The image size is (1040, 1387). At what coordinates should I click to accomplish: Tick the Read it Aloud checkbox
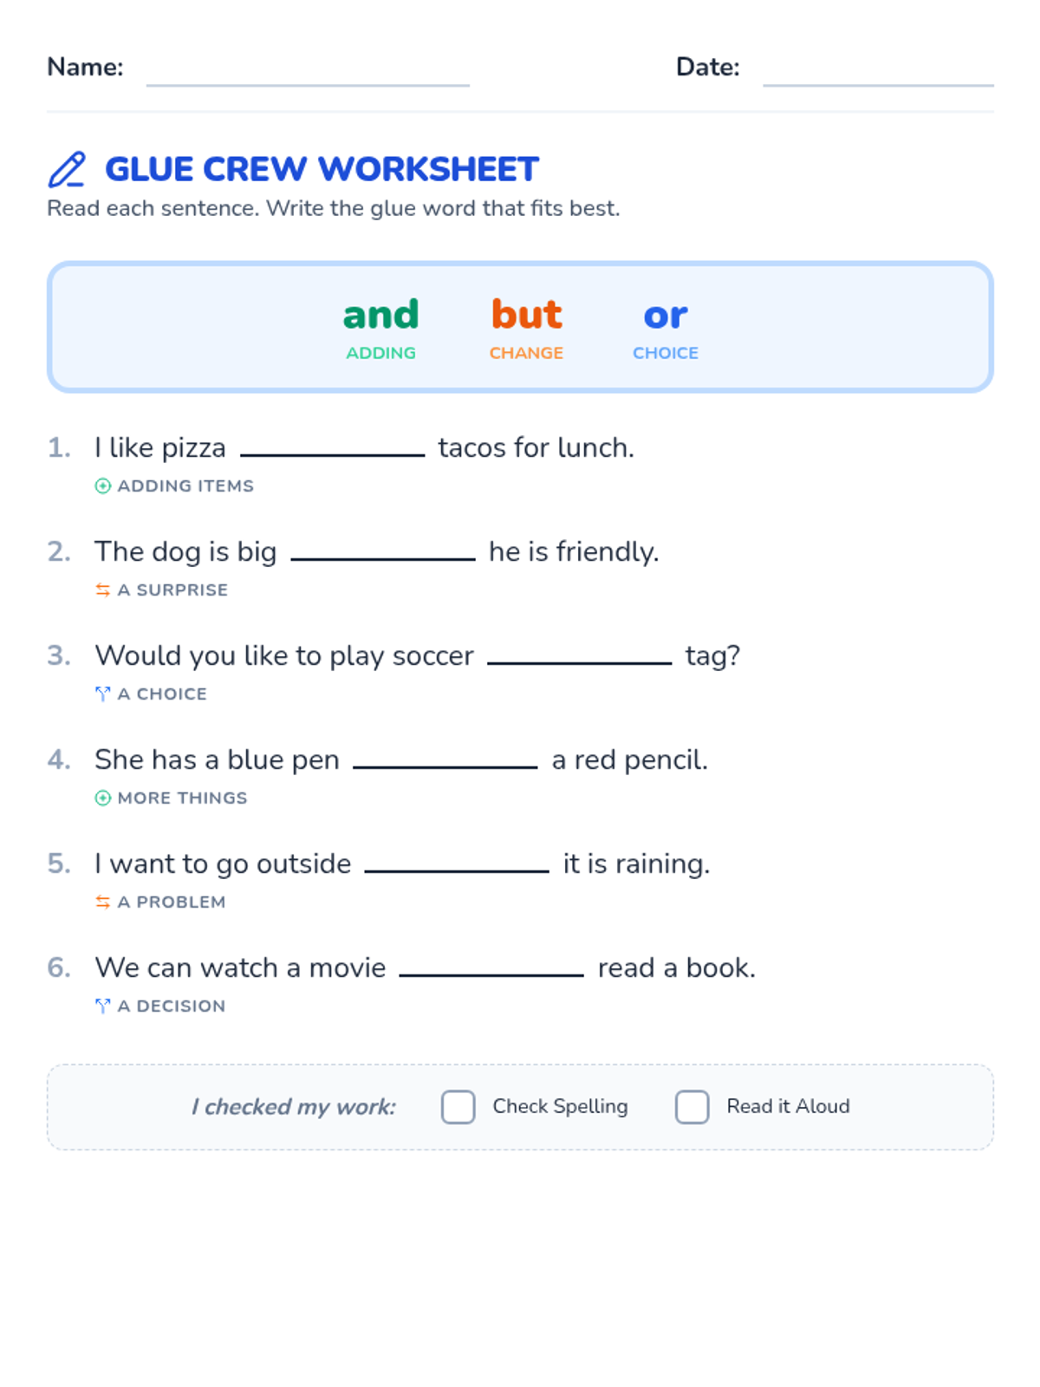(692, 1107)
